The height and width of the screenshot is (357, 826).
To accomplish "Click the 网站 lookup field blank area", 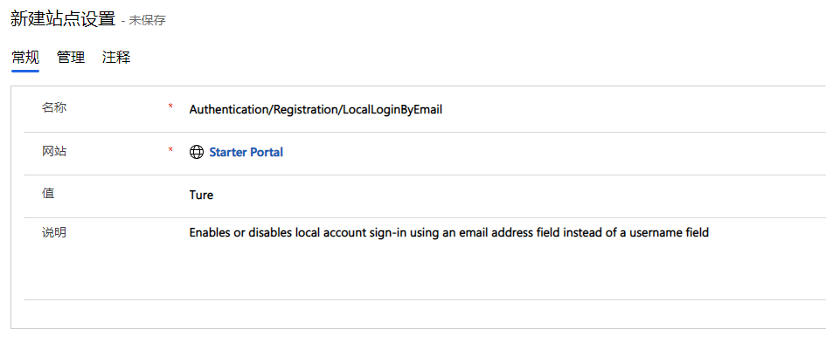I will click(x=553, y=153).
